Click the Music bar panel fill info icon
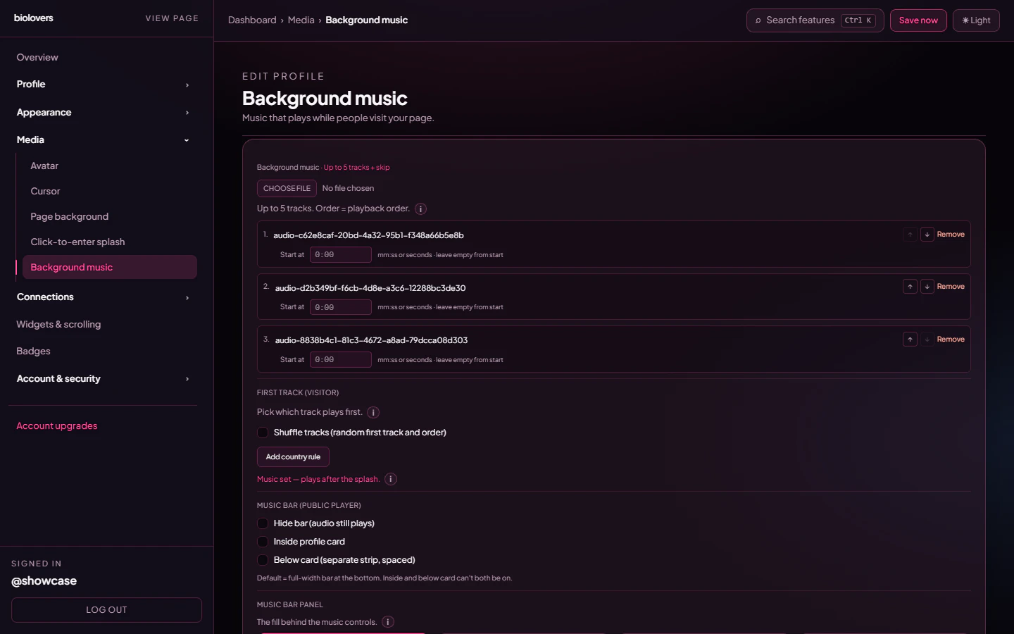 [387, 622]
